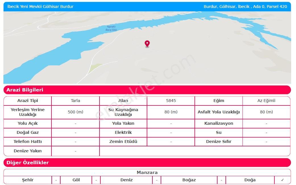Click the 'Diğer Özellikler' section header
This screenshot has width=296, height=185.
click(147, 163)
